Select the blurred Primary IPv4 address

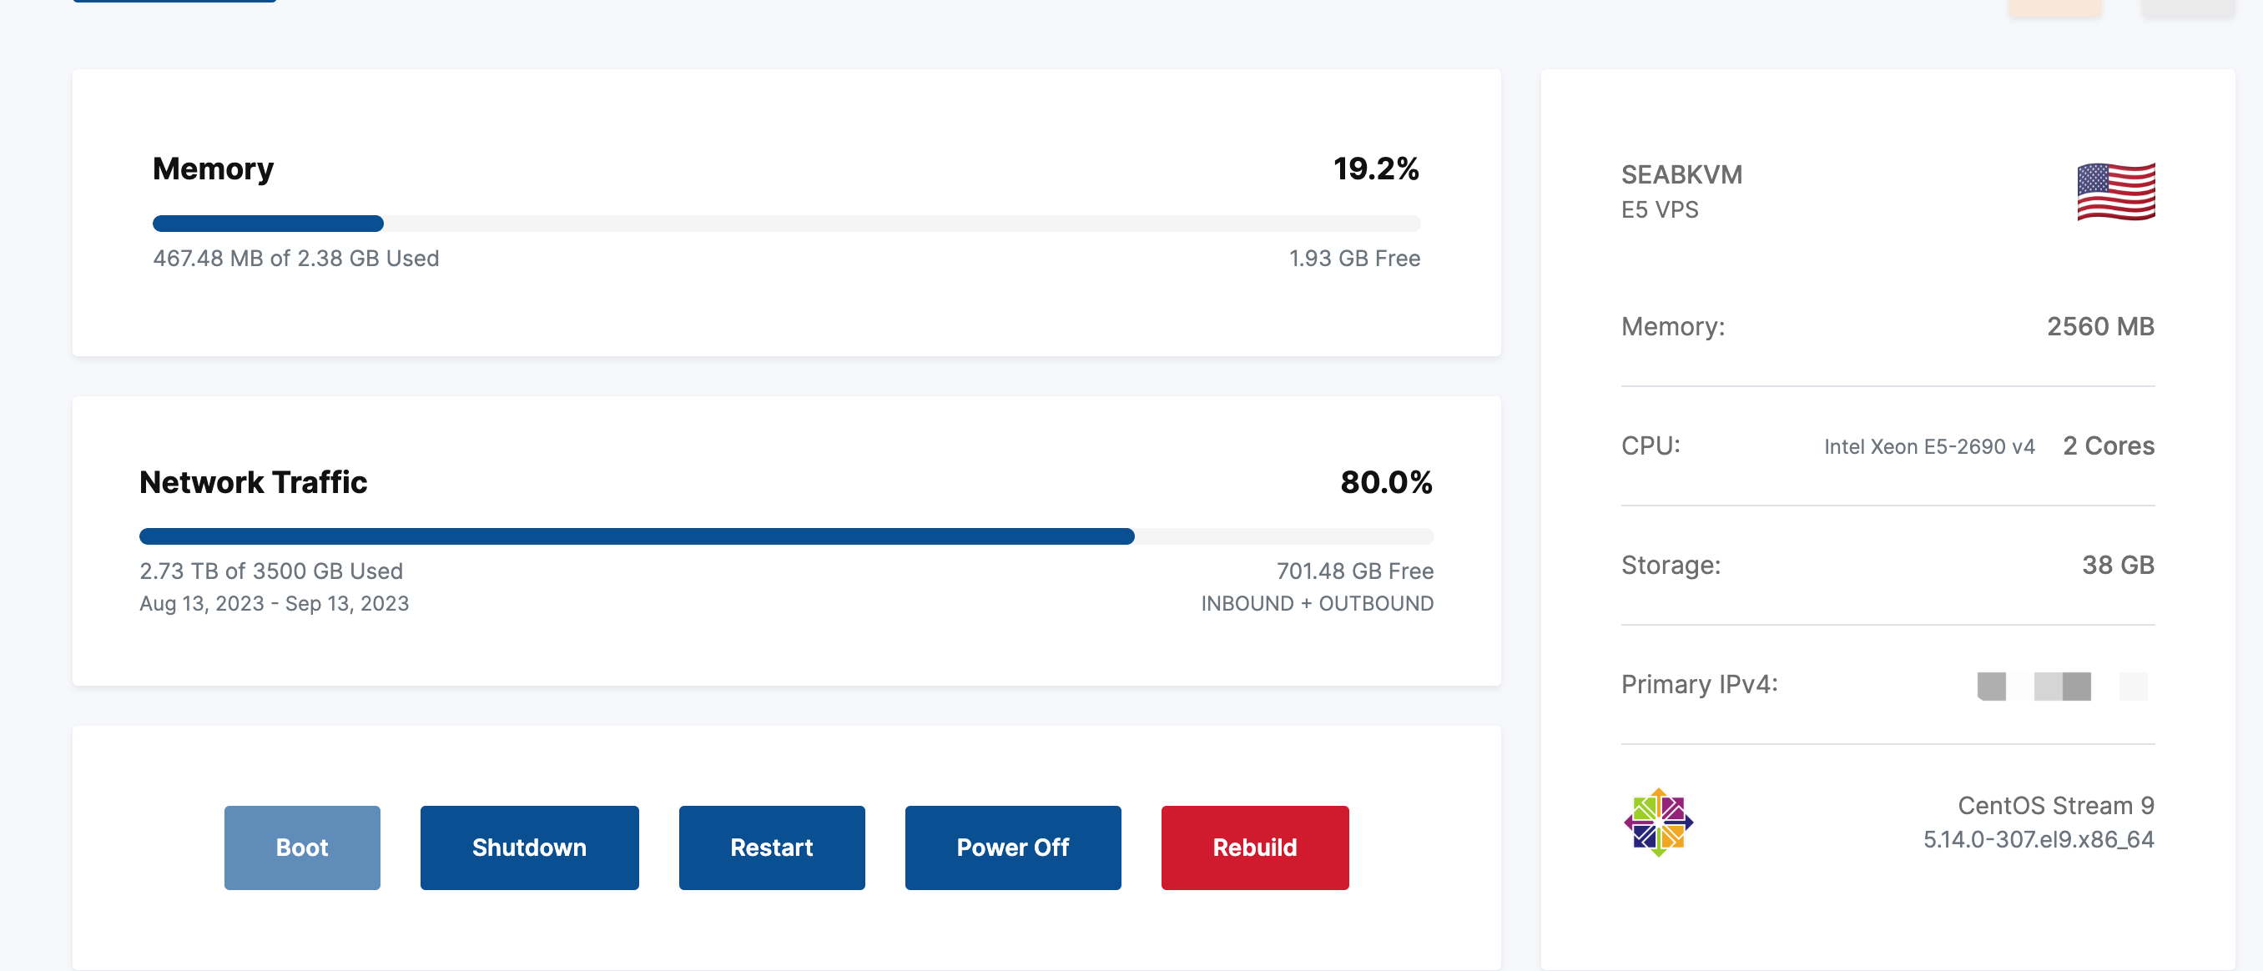click(2061, 686)
